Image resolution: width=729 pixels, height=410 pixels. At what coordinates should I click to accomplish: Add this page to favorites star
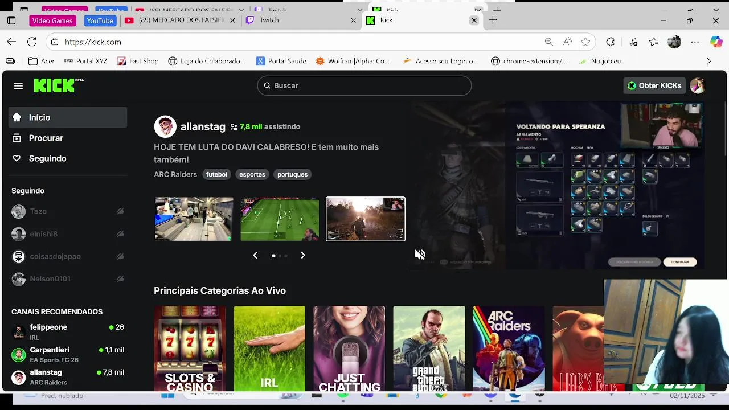[585, 42]
